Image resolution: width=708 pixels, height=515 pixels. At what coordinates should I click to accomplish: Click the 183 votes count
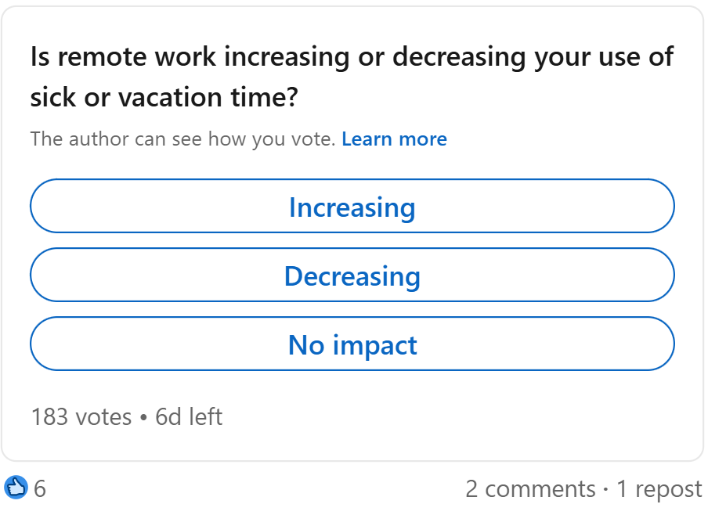81,416
